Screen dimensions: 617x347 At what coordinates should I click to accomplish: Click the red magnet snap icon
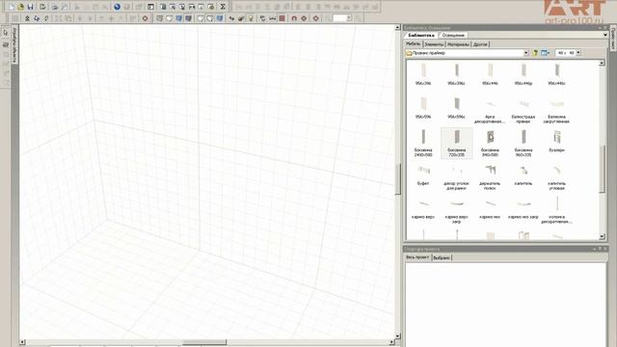click(294, 18)
